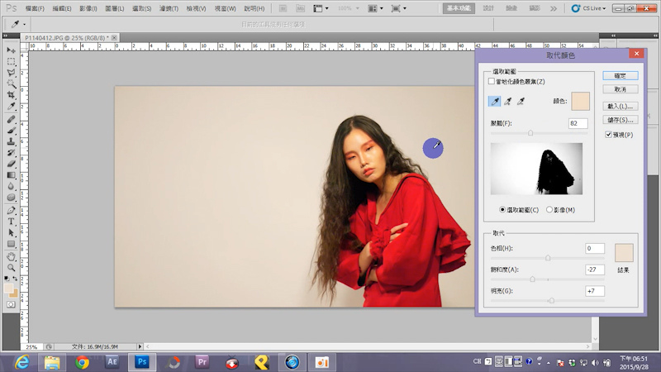Toggle the 預視(P) preview checkbox
This screenshot has width=661, height=372.
point(608,134)
